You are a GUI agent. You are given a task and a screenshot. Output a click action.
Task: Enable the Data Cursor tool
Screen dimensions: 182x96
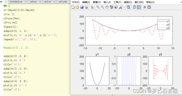(116, 7)
